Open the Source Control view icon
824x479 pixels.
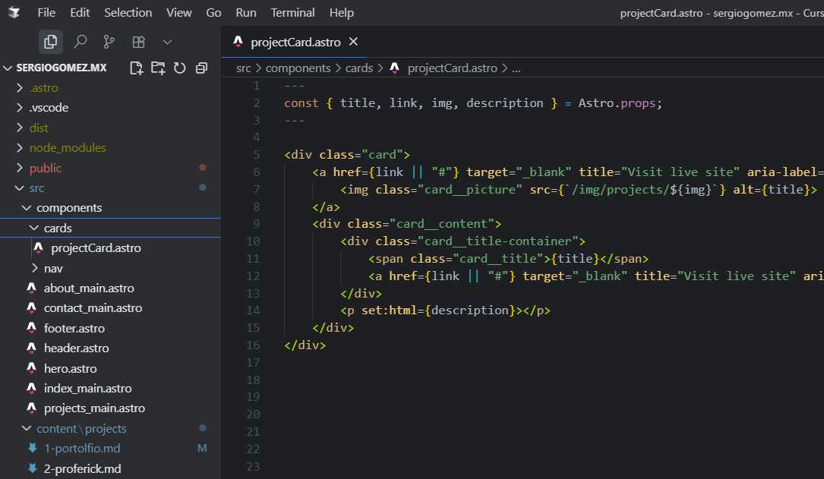[x=109, y=42]
